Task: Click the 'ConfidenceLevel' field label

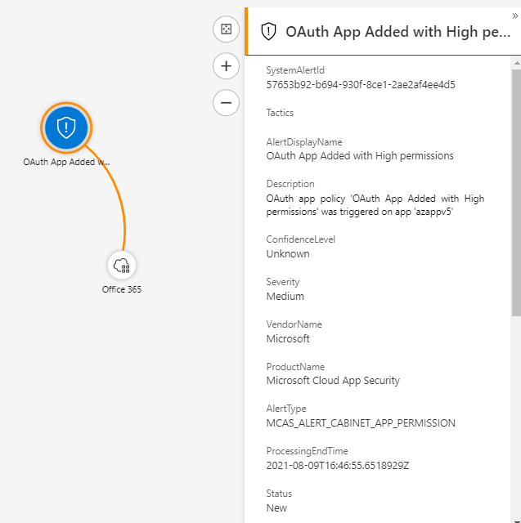Action: [x=300, y=239]
